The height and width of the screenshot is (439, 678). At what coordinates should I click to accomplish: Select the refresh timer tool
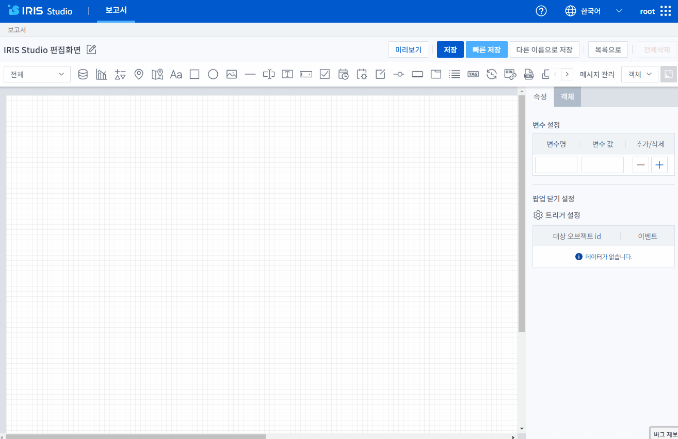[x=492, y=74]
